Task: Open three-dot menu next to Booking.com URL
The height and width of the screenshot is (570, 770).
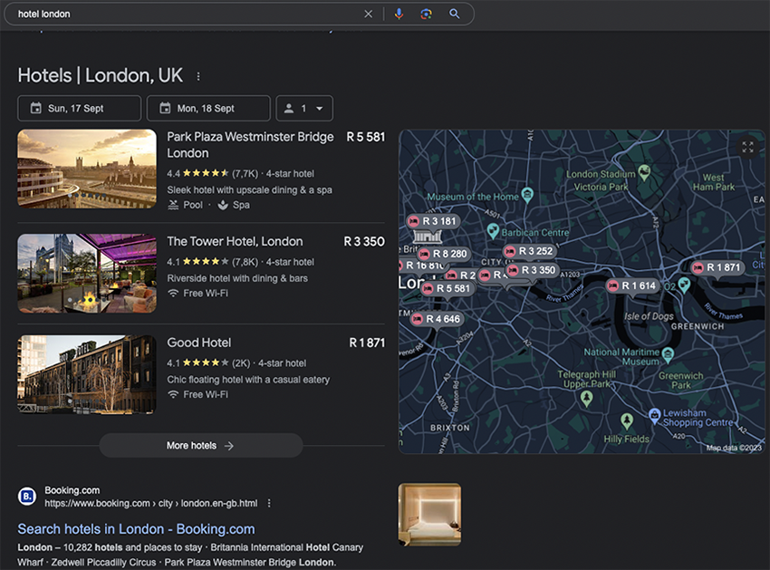Action: click(x=269, y=503)
